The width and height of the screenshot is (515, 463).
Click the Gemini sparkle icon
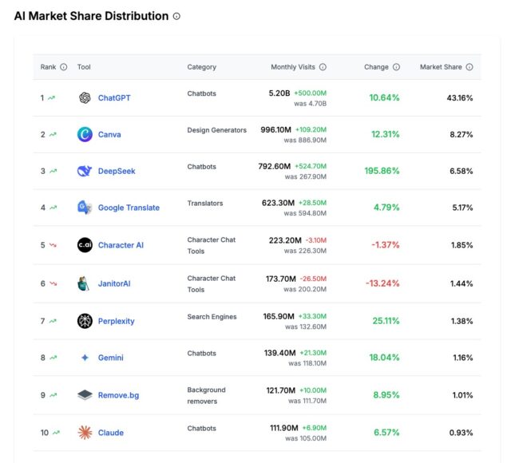tap(85, 358)
